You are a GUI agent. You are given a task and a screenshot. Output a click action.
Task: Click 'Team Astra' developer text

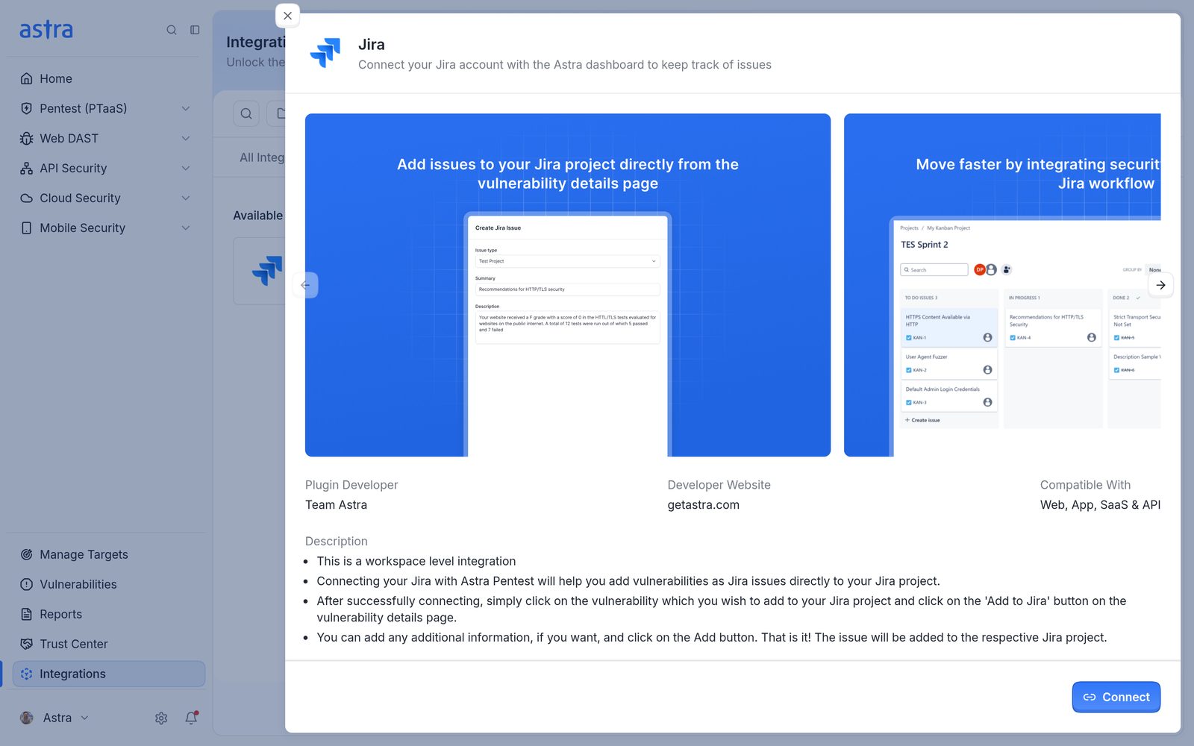point(336,505)
